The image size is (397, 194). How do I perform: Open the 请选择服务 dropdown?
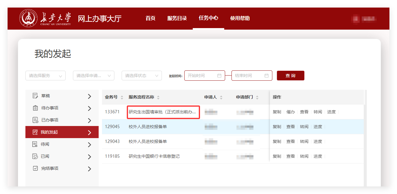(x=45, y=76)
